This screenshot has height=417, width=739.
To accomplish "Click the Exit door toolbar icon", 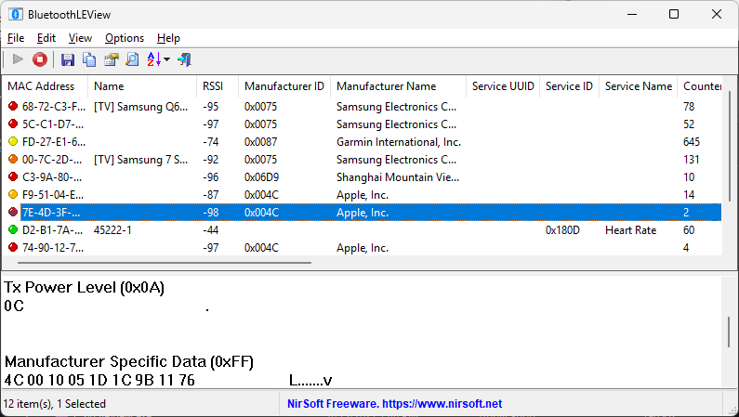I will [x=184, y=59].
